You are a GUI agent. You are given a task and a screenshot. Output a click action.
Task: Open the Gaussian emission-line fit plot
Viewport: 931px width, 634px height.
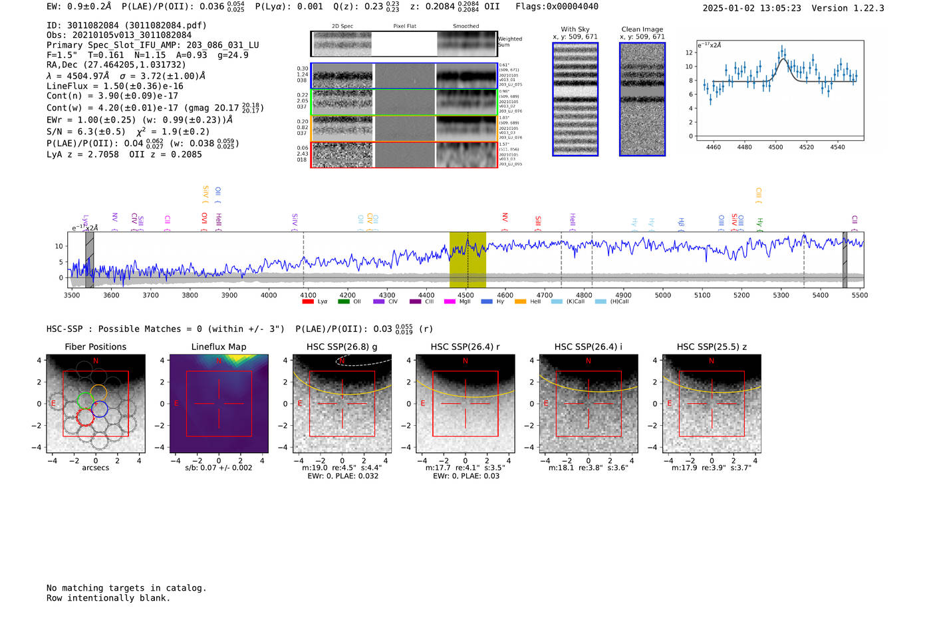(x=779, y=90)
